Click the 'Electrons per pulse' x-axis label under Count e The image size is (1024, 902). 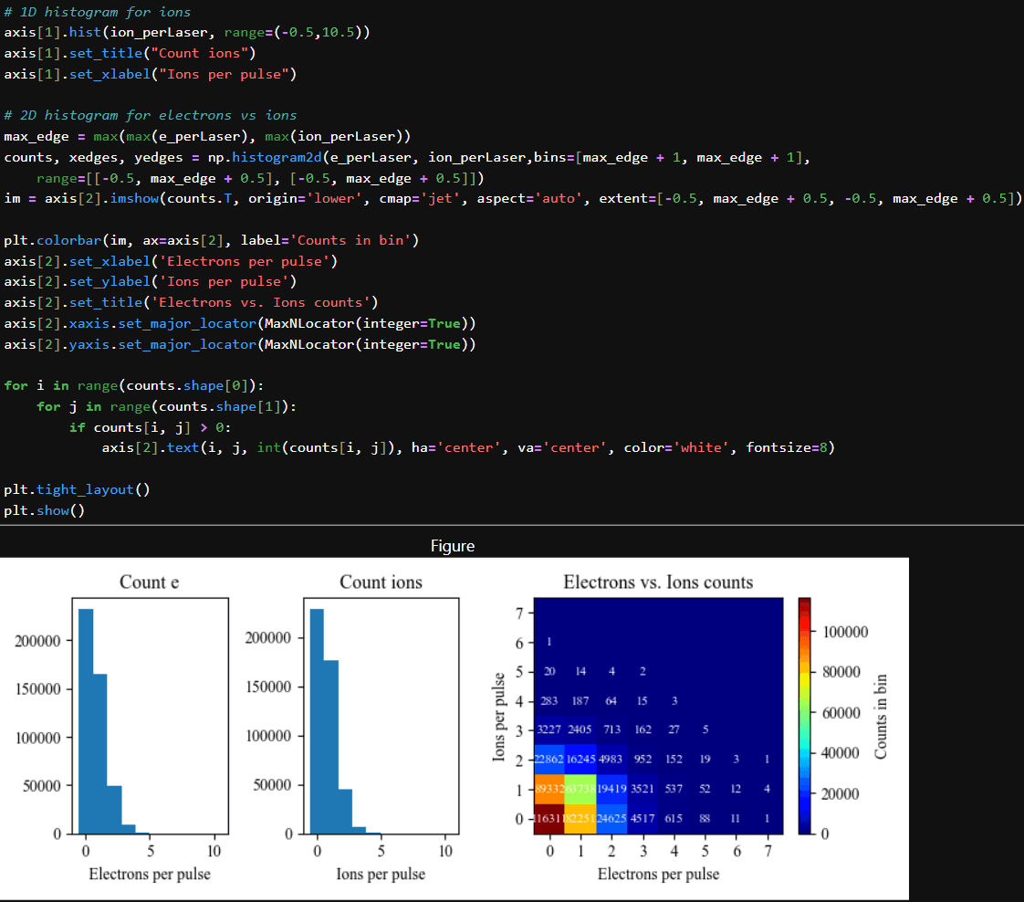(149, 874)
